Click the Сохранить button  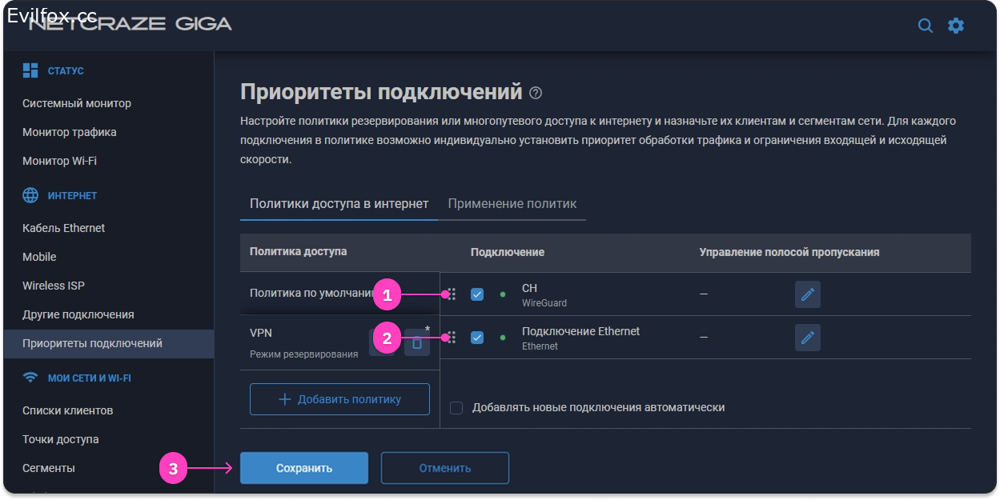304,468
